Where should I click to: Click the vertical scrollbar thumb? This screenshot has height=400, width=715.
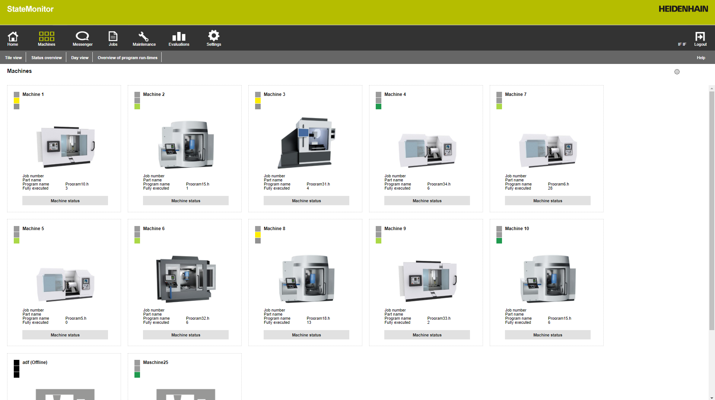click(712, 210)
